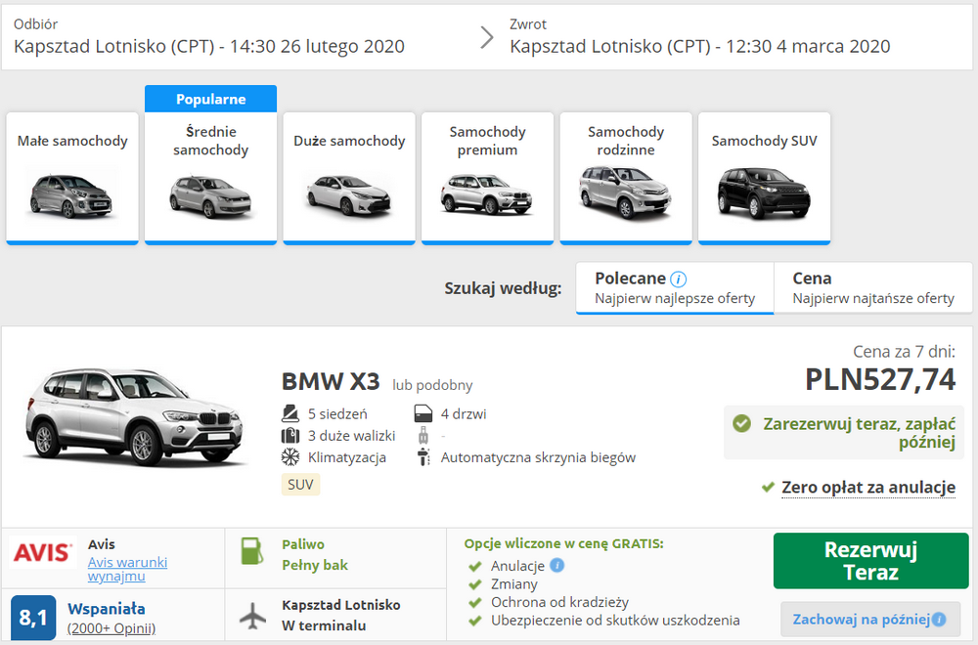The height and width of the screenshot is (645, 978).
Task: Sort results by Cena
Action: point(873,288)
